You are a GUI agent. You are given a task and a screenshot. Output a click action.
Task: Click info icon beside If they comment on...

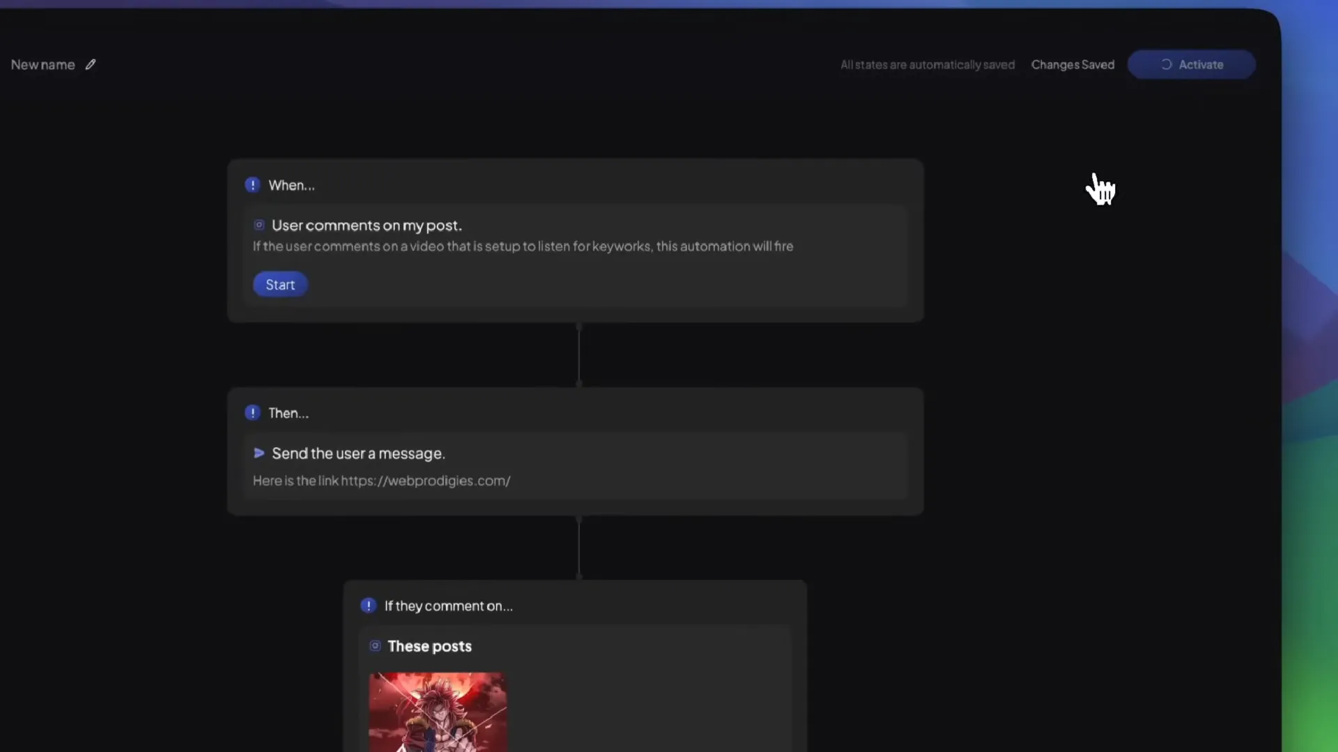[369, 606]
